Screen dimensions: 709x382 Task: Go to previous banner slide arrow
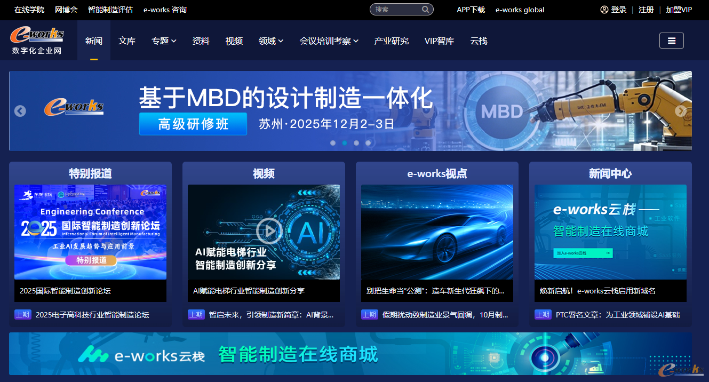(x=20, y=111)
